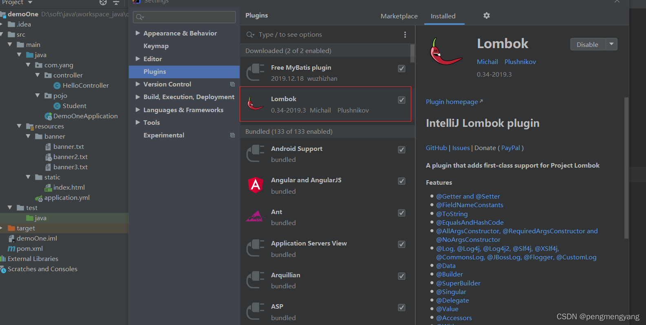Click the magnifier icon in the settings search box
The width and height of the screenshot is (646, 325).
click(x=140, y=17)
